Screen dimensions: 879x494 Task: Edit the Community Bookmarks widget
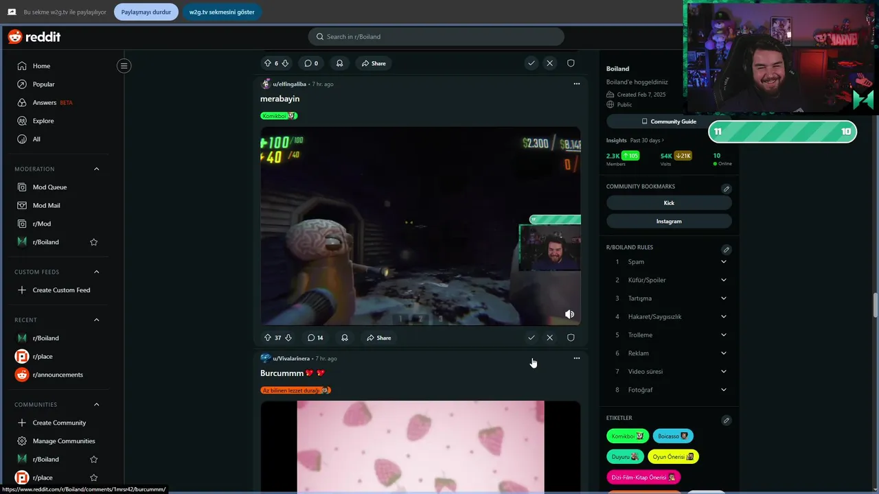pos(727,189)
